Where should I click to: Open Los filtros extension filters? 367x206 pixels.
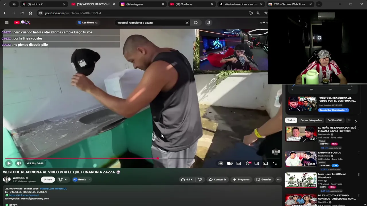[88, 23]
